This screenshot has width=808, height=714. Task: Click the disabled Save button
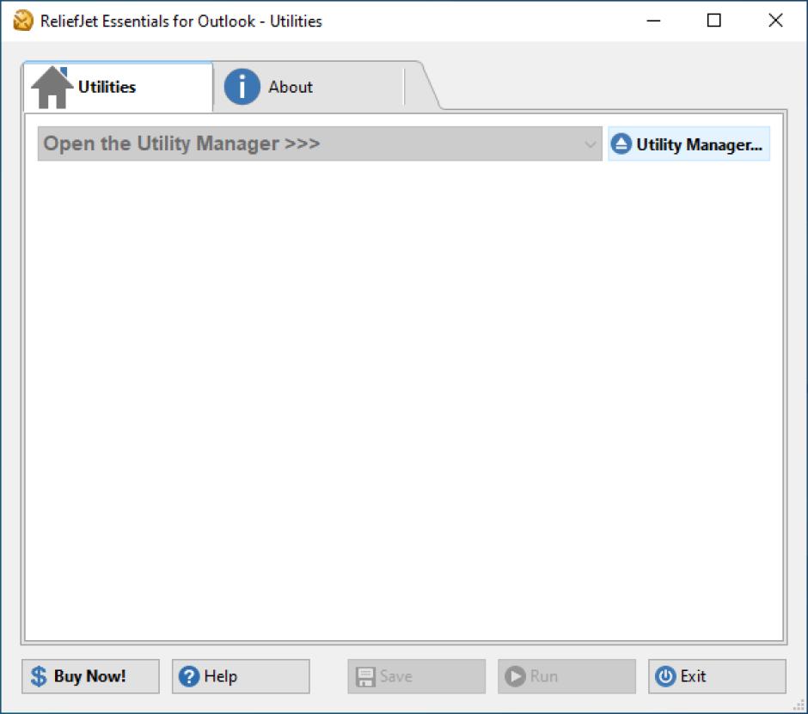[416, 676]
